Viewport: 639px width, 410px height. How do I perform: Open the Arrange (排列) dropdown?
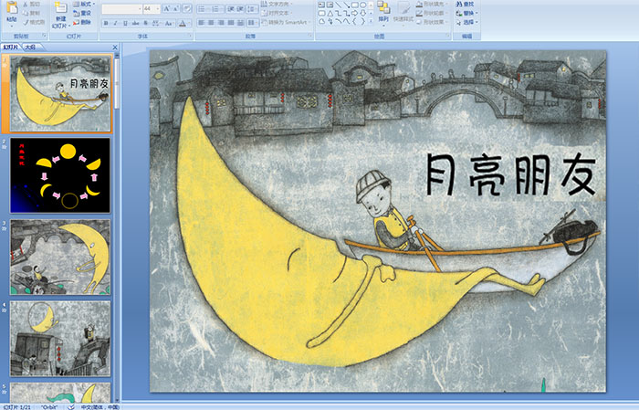pos(383,12)
